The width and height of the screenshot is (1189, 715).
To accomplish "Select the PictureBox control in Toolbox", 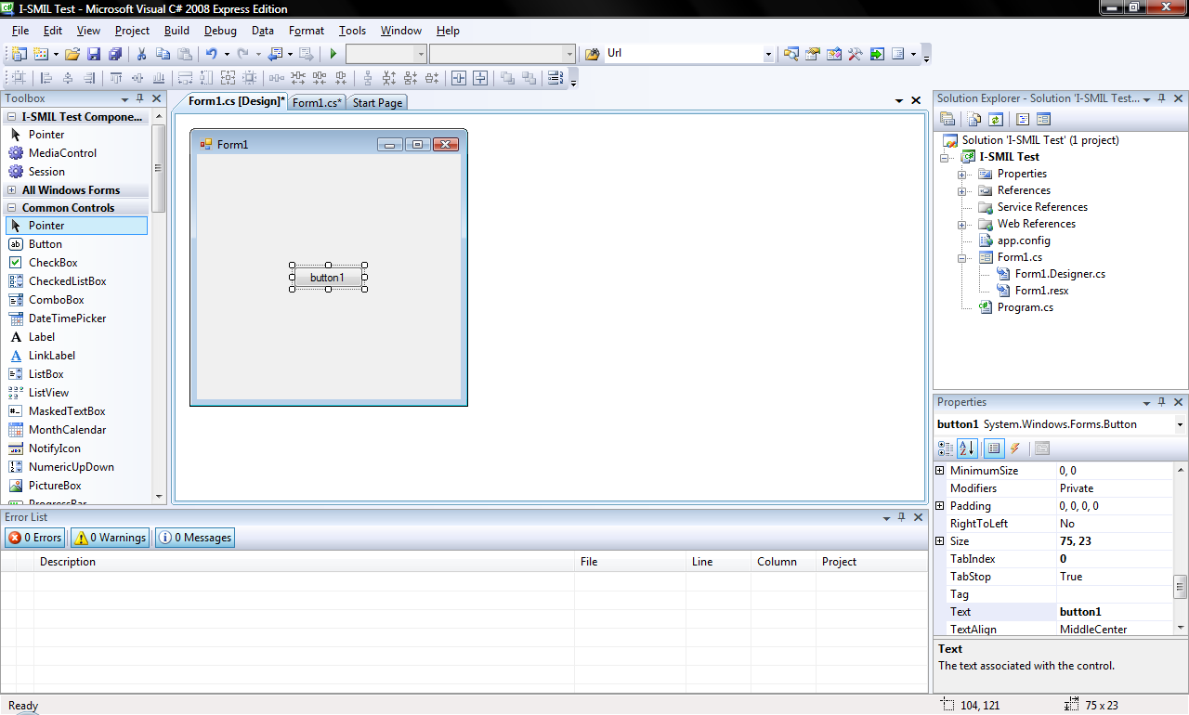I will 55,486.
